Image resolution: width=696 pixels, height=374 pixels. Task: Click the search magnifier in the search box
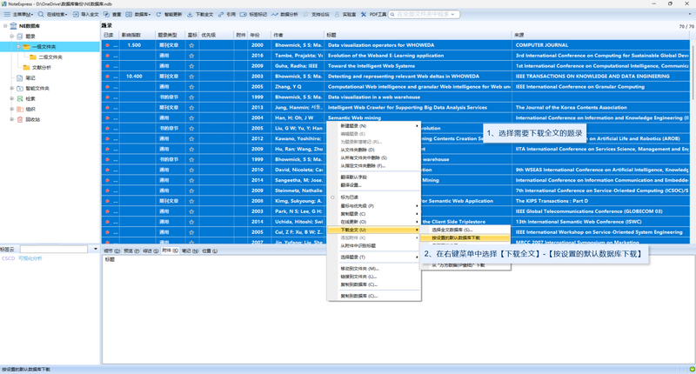pyautogui.click(x=392, y=14)
